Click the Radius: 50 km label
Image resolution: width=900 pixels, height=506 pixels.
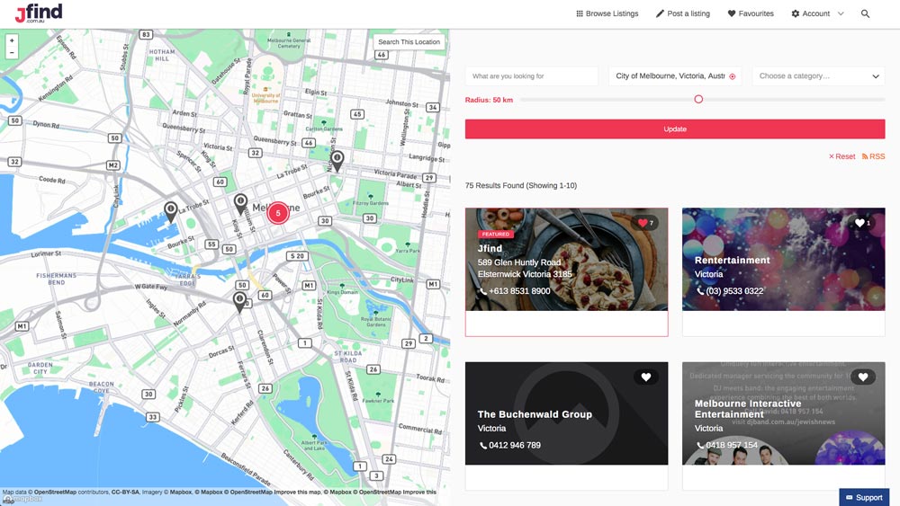pos(489,100)
